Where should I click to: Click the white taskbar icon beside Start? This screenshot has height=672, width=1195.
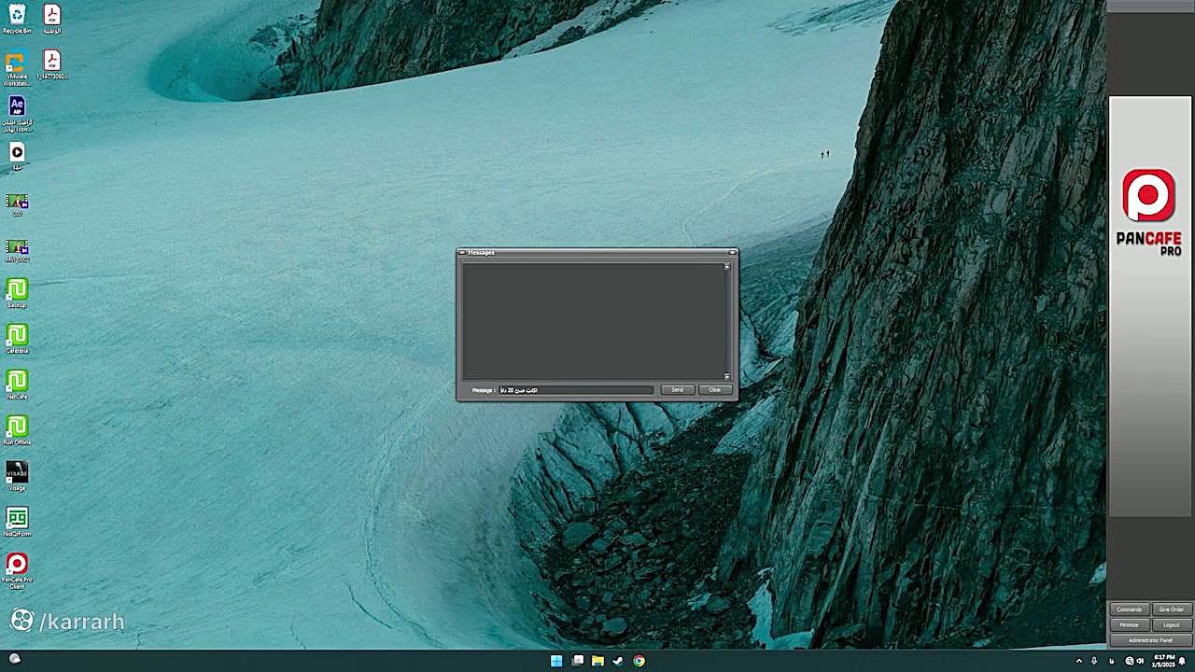coord(578,661)
